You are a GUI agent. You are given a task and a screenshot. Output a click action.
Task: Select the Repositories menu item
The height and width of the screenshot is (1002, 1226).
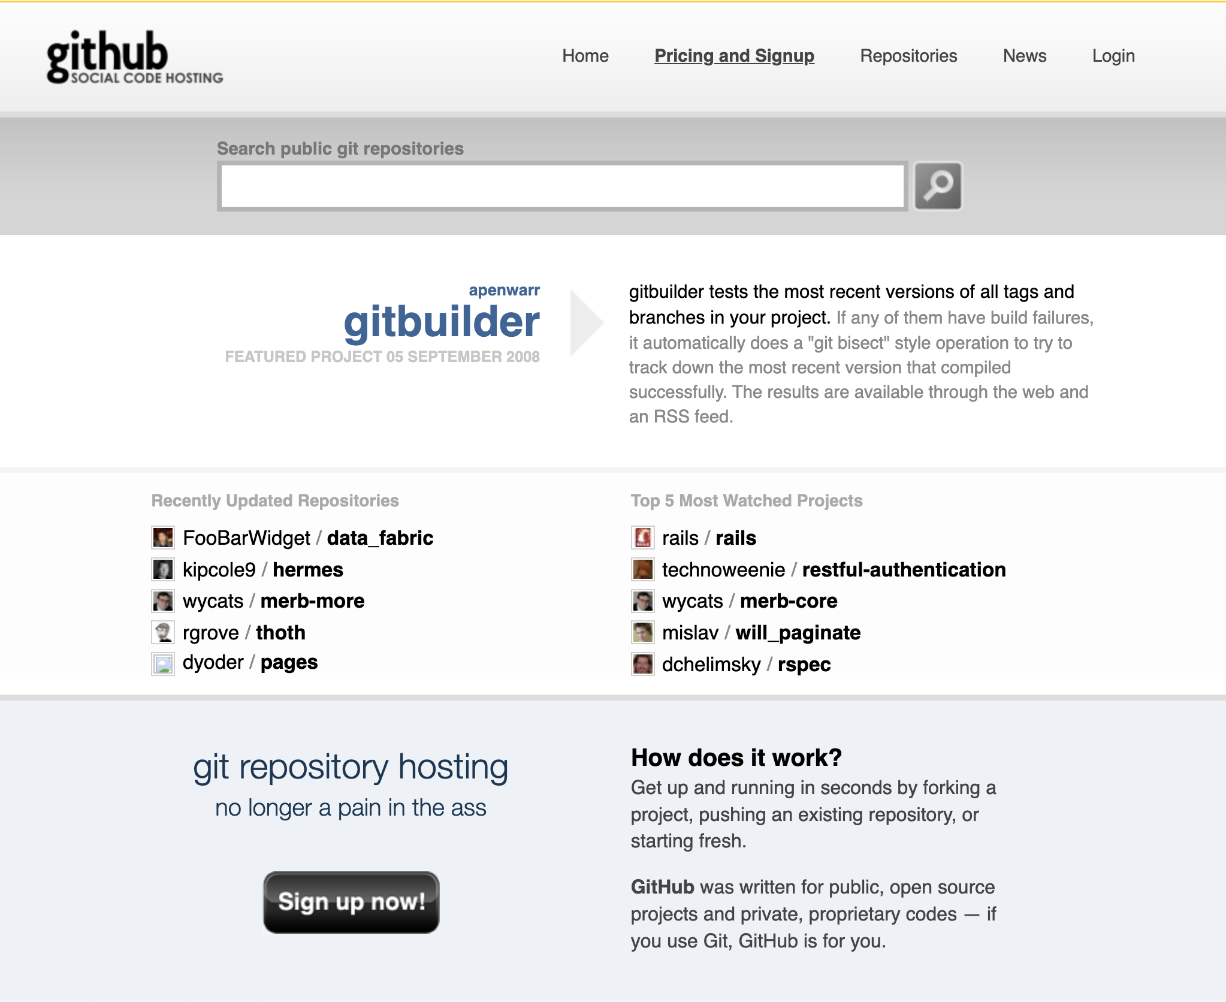coord(908,55)
